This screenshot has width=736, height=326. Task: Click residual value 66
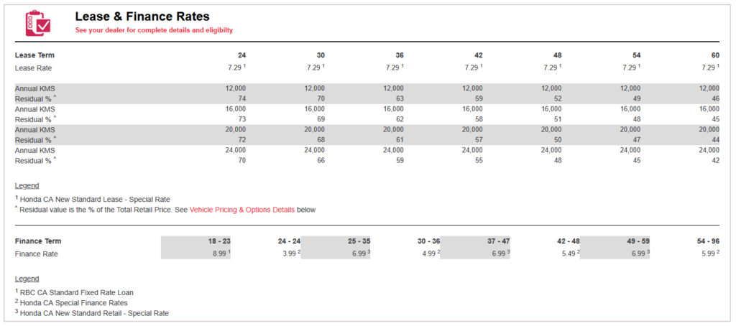coord(321,160)
